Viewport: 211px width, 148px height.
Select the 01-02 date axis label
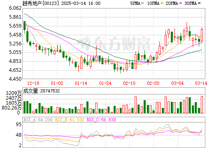[57, 83]
